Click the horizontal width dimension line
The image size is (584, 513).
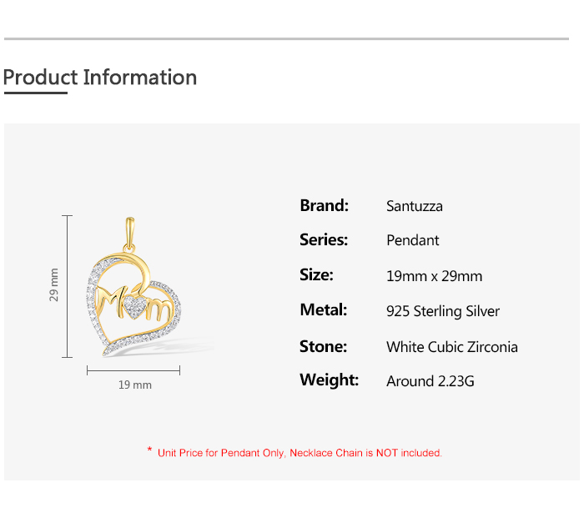[133, 370]
